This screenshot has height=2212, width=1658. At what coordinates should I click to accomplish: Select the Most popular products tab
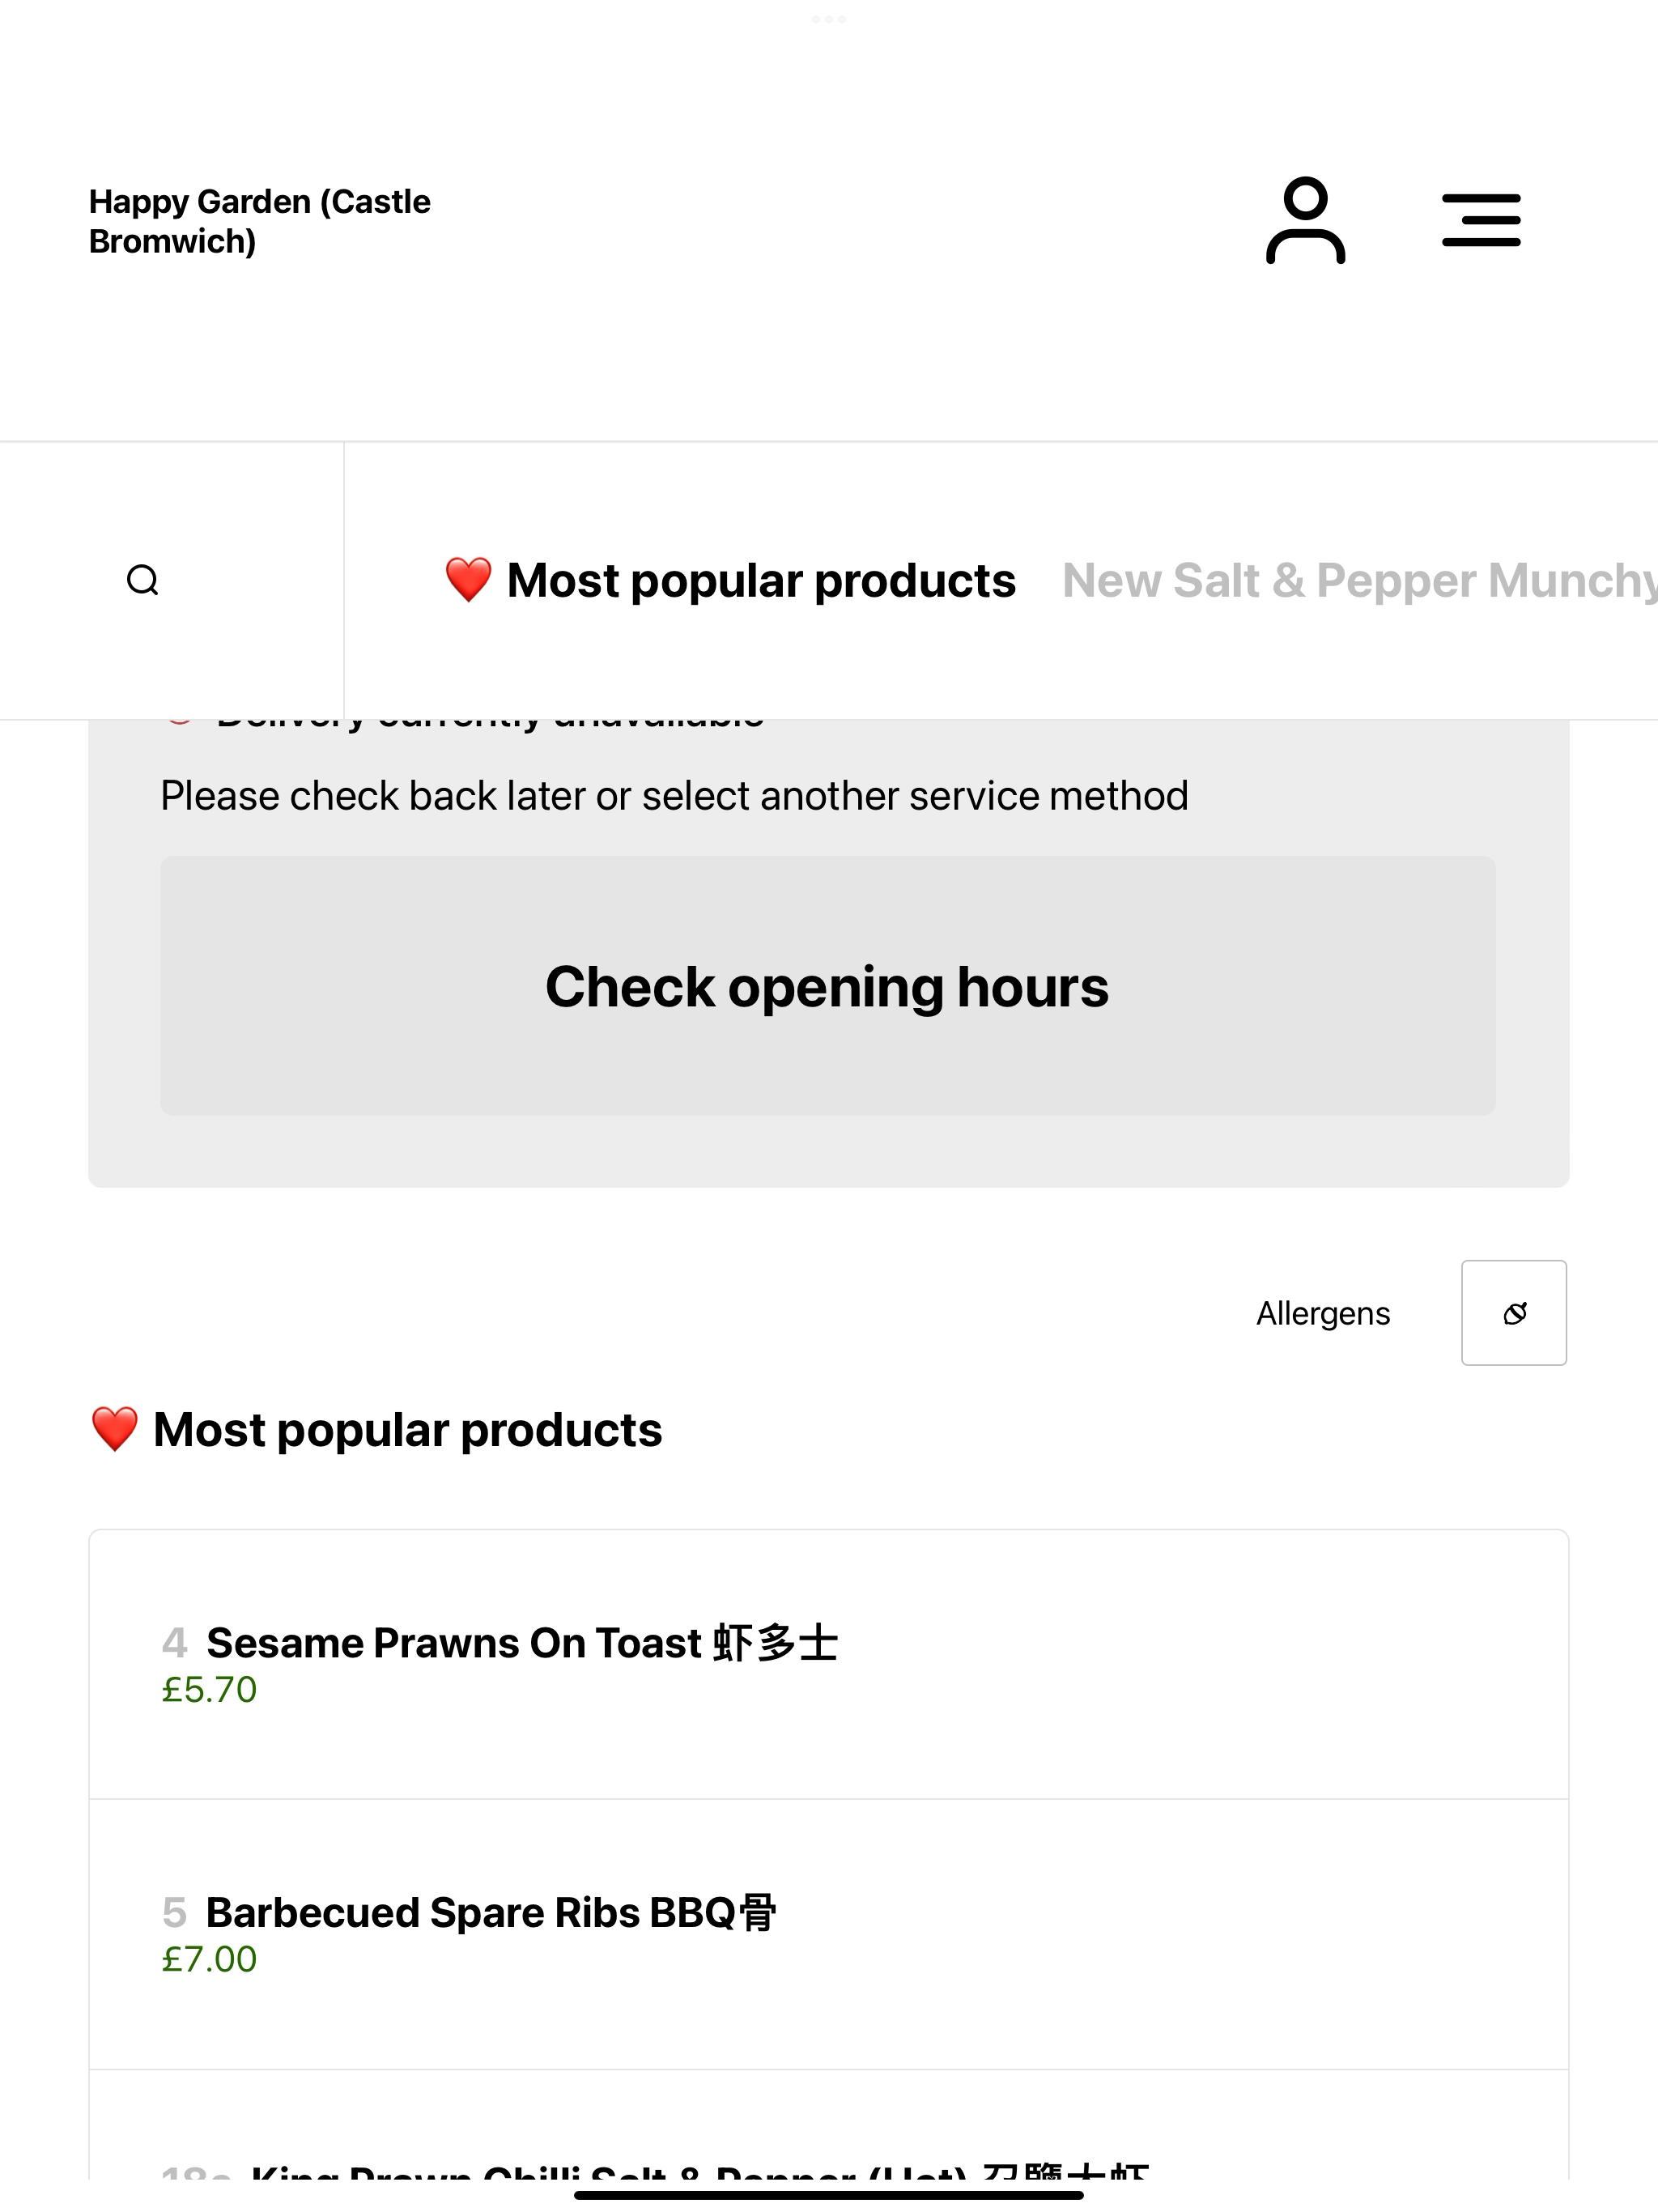pyautogui.click(x=730, y=580)
